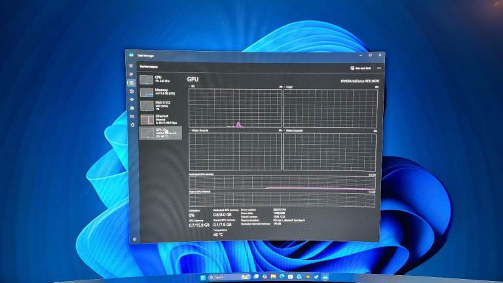The image size is (503, 283).
Task: Open the Services sidebar icon
Action: pyautogui.click(x=132, y=125)
